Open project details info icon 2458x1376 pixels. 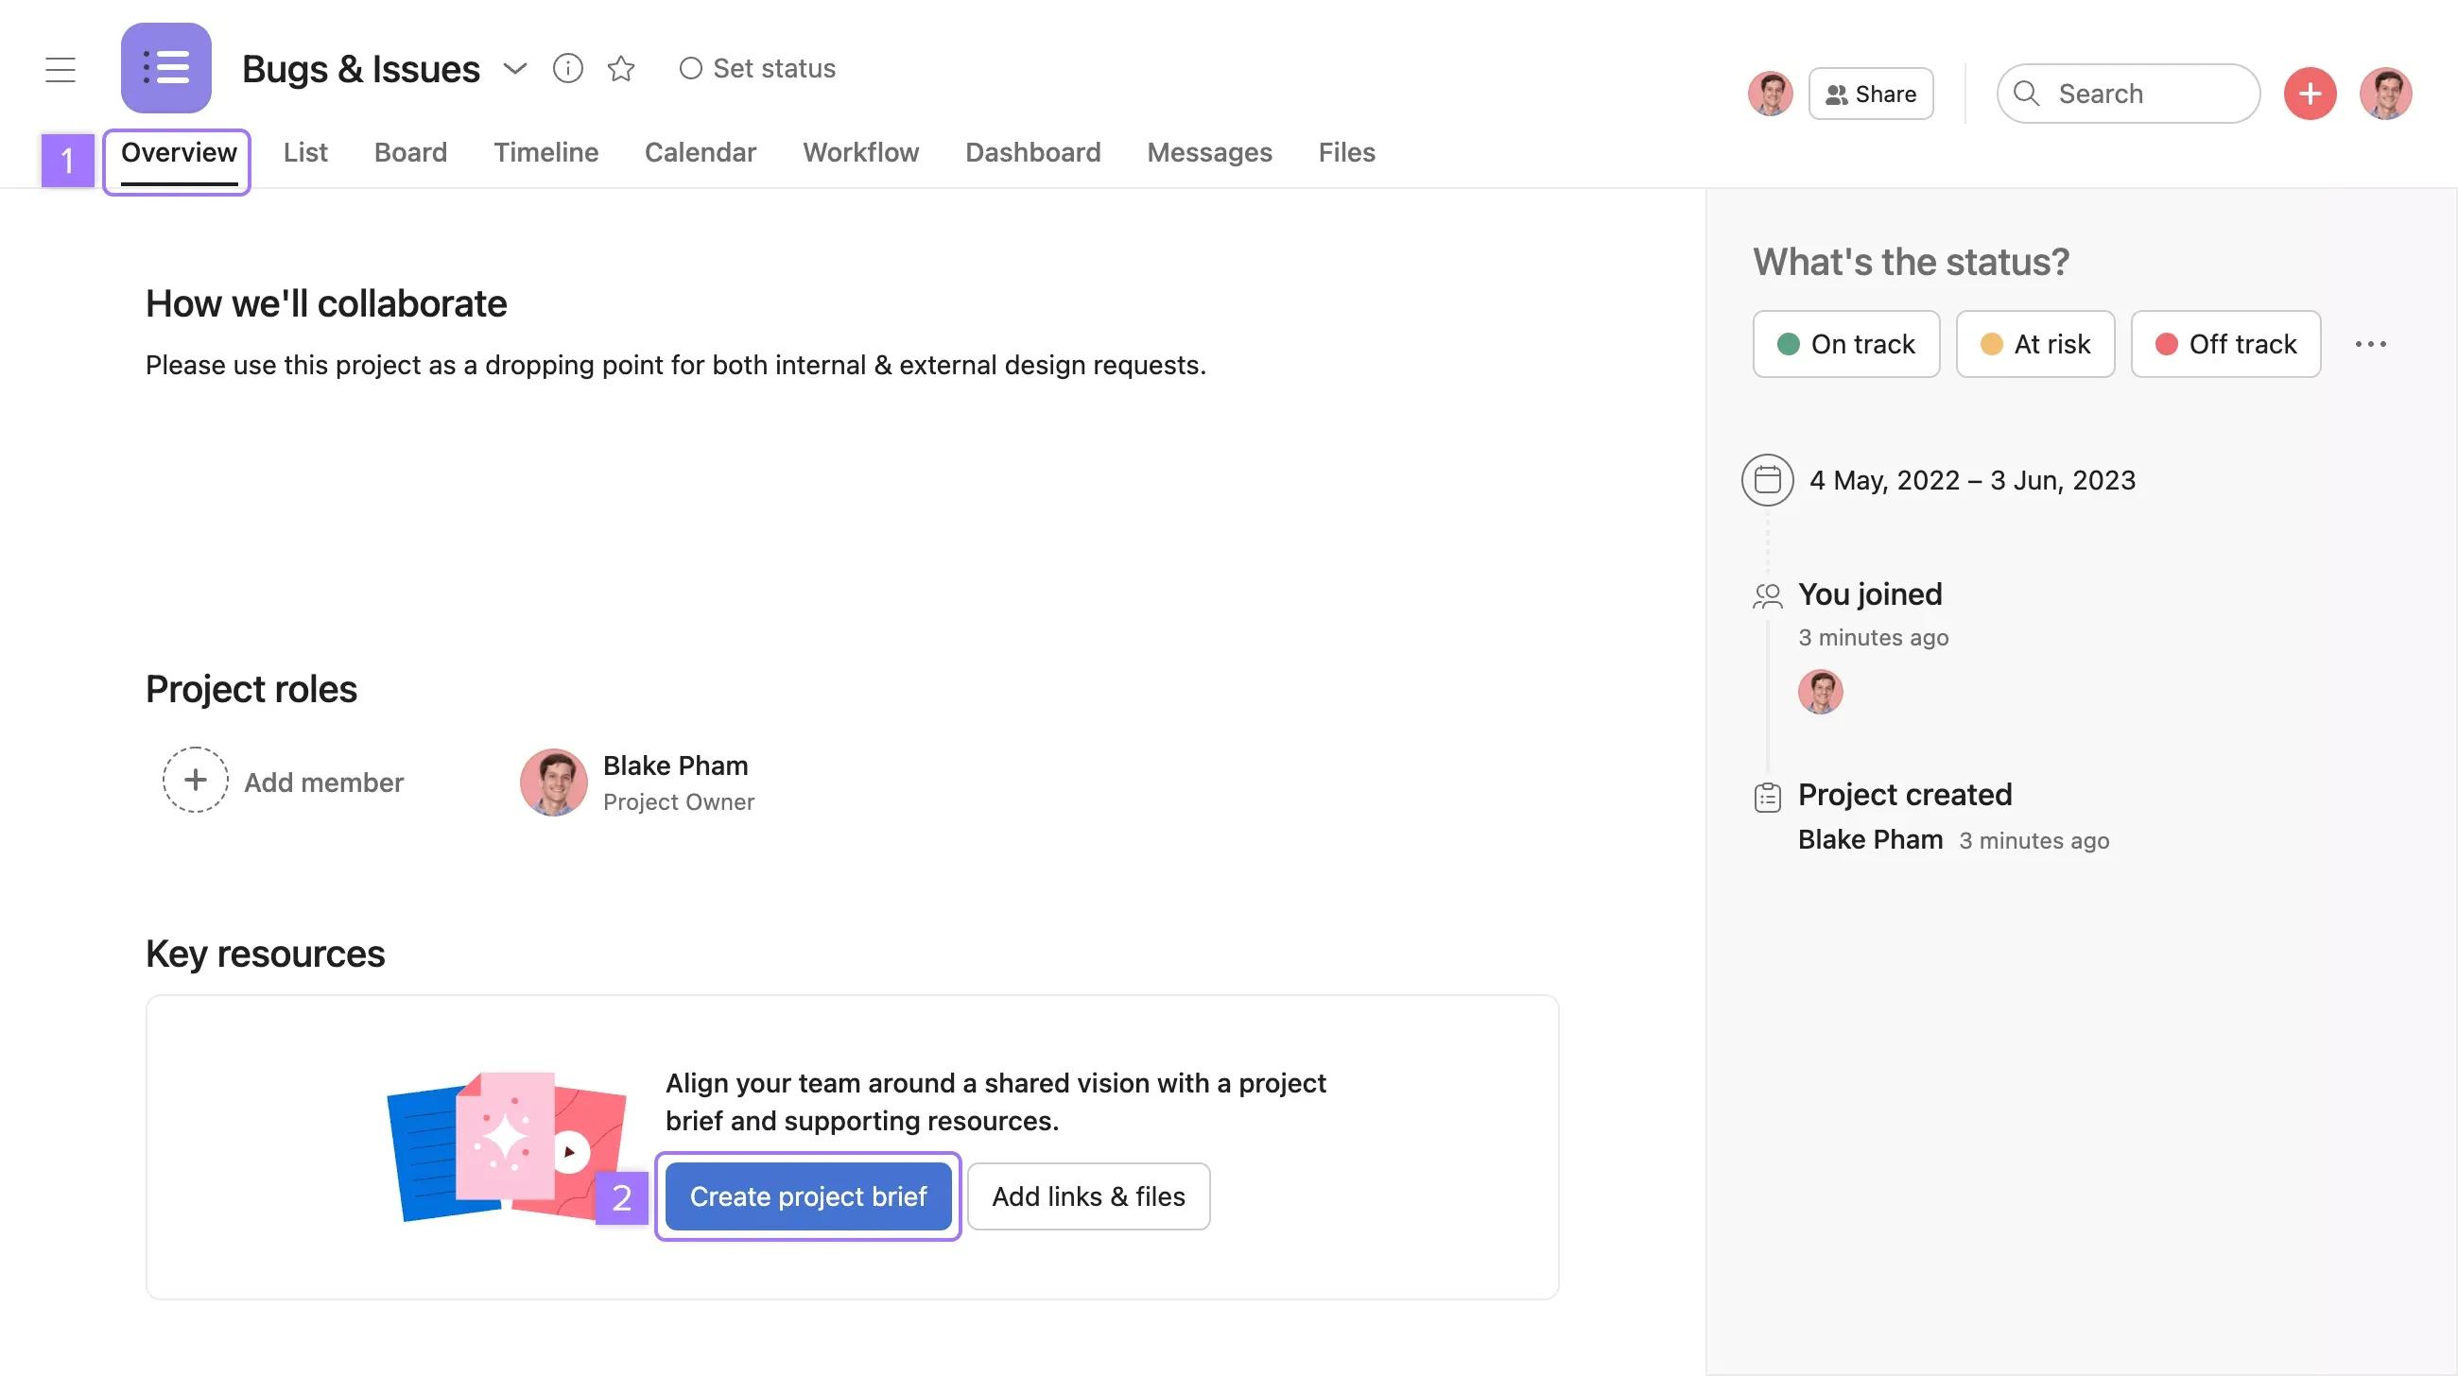click(x=568, y=69)
